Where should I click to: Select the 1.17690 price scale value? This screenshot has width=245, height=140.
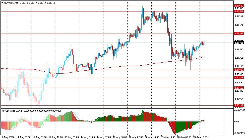click(x=239, y=83)
